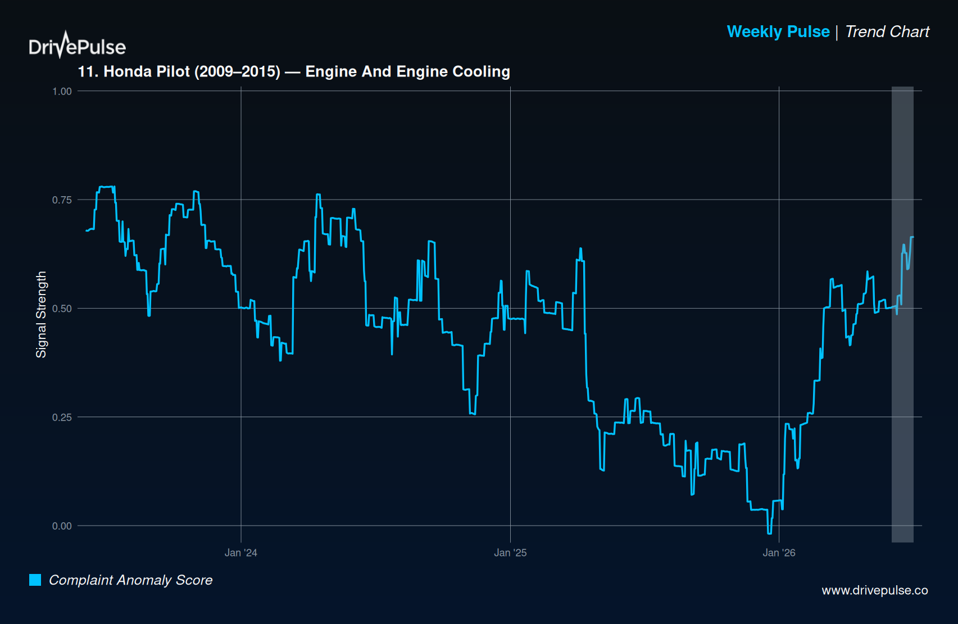Click the Trend Chart heading text
This screenshot has width=958, height=624.
point(887,31)
